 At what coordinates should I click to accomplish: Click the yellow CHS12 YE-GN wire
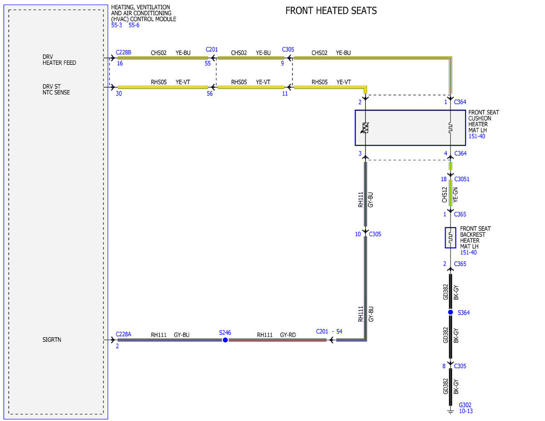[x=451, y=193]
